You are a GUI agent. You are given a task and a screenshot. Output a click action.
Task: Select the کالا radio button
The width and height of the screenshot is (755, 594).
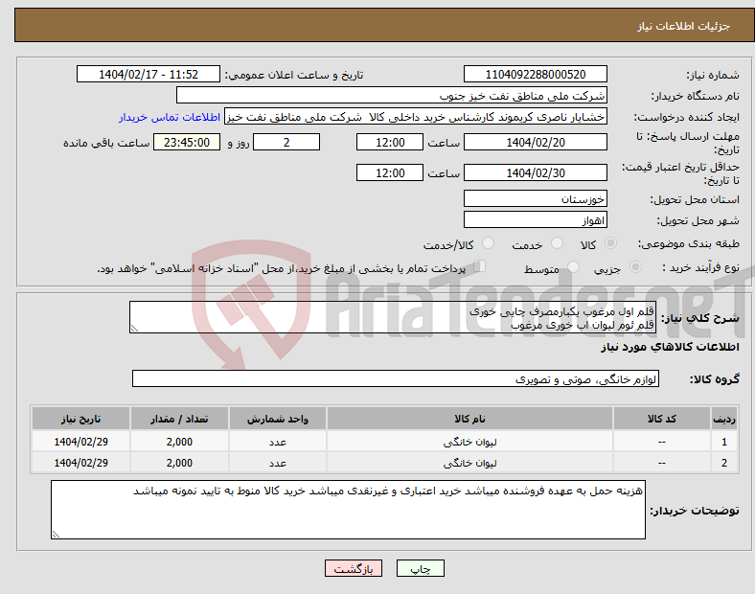610,243
